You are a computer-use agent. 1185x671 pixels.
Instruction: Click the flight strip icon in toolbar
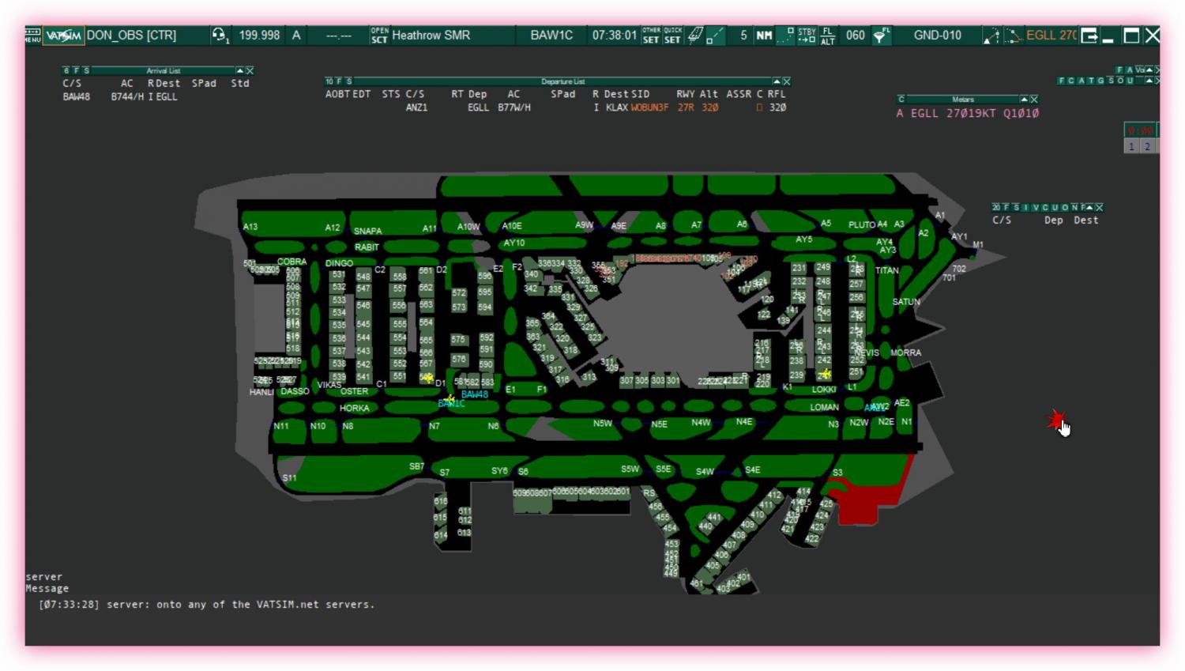click(x=694, y=35)
